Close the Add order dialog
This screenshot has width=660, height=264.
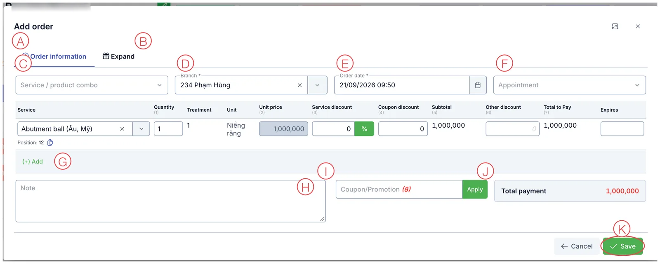(638, 26)
